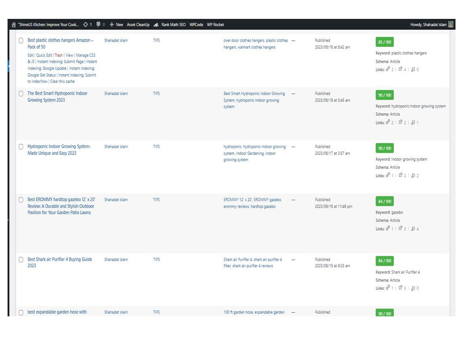Click Best Smart Hydroponic Indoor Growing System tag
The width and height of the screenshot is (462, 346).
[254, 97]
